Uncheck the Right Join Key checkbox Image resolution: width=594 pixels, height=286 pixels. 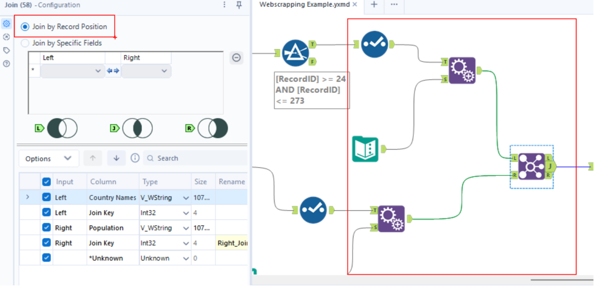pos(46,243)
